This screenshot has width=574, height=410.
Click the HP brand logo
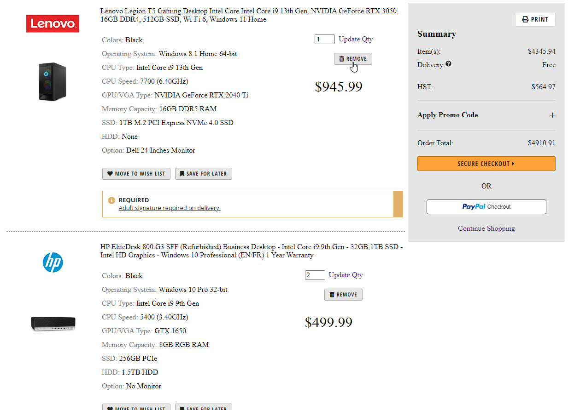click(x=53, y=262)
